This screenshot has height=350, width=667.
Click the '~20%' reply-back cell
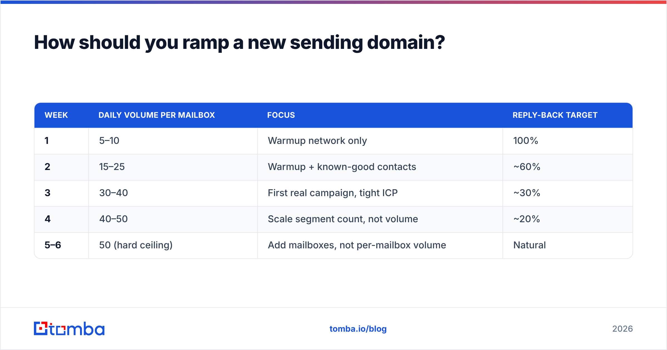pyautogui.click(x=568, y=219)
